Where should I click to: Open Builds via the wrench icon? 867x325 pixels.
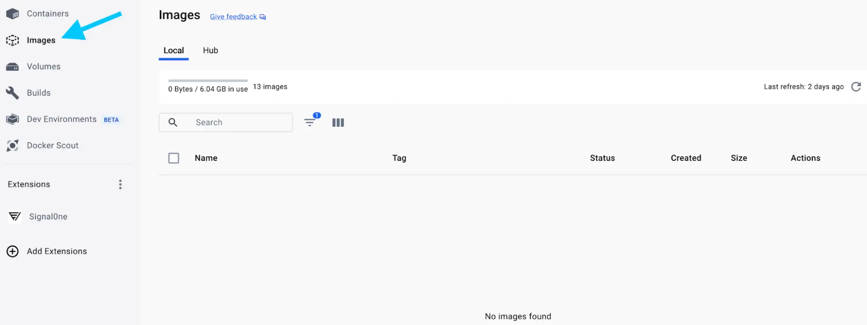tap(13, 93)
